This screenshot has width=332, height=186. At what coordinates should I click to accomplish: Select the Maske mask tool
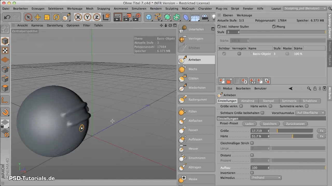(x=196, y=179)
